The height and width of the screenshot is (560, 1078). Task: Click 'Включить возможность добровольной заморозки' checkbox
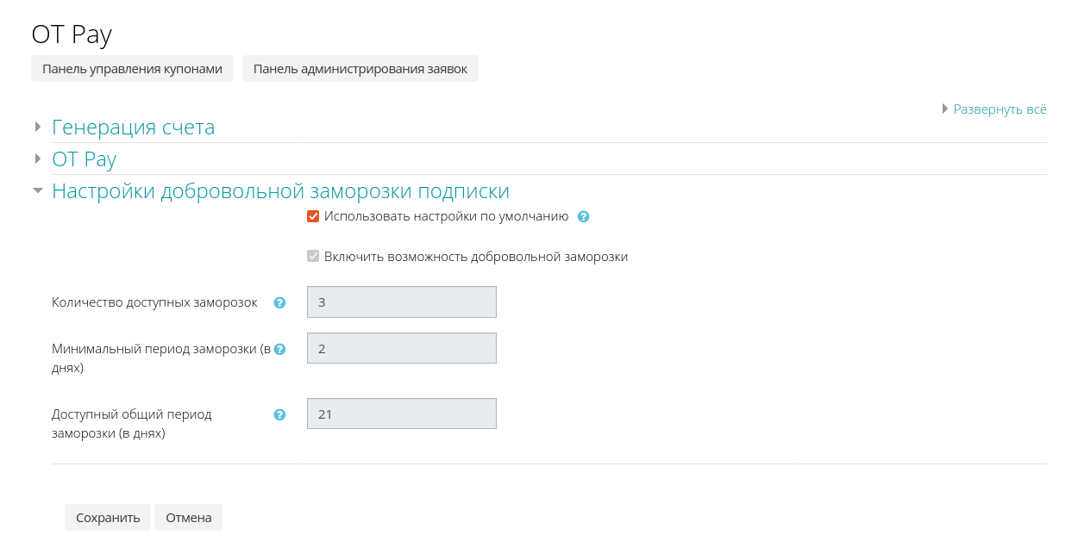pos(313,256)
